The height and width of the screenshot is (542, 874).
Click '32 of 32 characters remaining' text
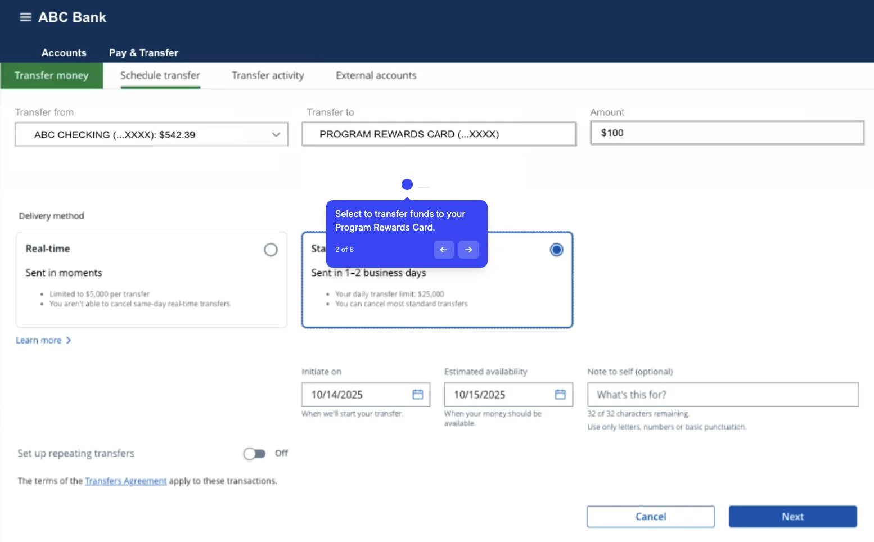coord(638,414)
